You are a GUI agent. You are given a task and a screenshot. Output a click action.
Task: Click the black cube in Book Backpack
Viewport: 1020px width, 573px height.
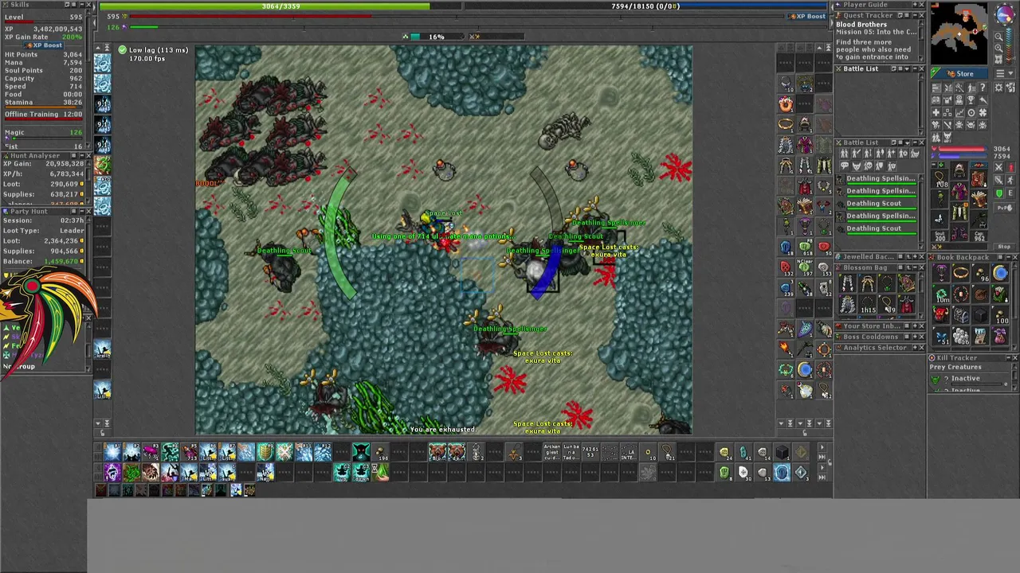click(x=981, y=314)
